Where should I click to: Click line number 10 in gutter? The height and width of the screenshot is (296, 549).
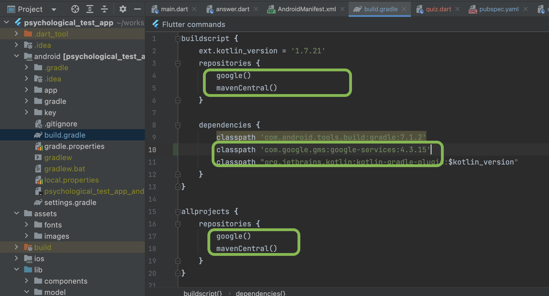pos(152,150)
